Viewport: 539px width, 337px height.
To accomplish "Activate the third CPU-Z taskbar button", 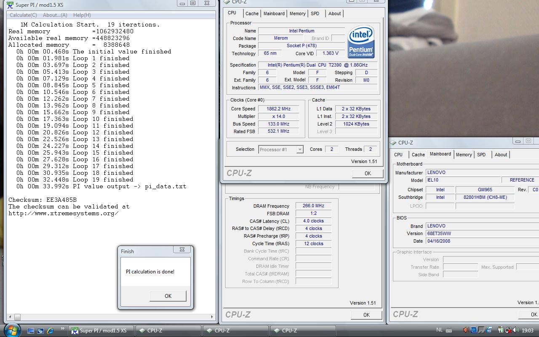I will (303, 331).
